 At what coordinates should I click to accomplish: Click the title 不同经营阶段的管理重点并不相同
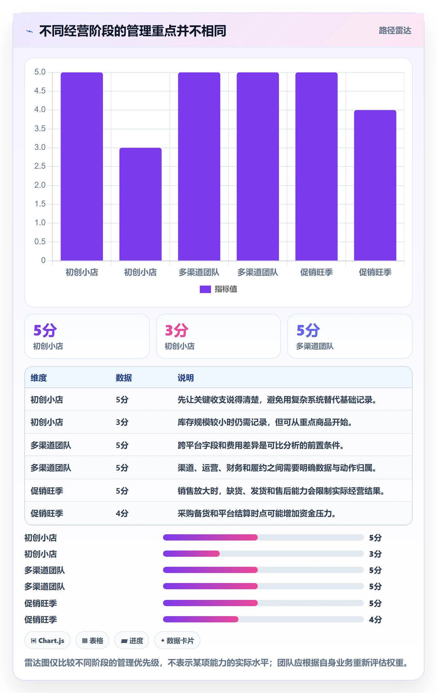pos(133,31)
